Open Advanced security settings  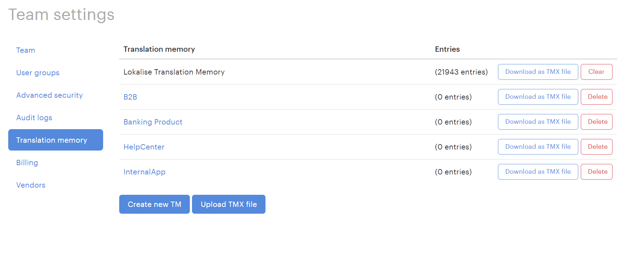click(x=50, y=95)
